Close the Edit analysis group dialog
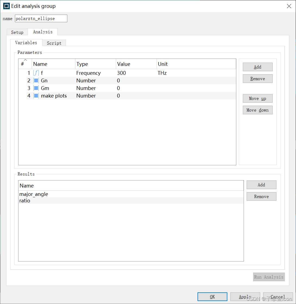The height and width of the screenshot is (304, 296). (x=289, y=6)
